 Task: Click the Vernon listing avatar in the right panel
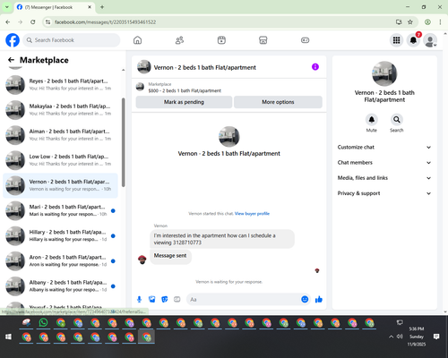click(384, 73)
